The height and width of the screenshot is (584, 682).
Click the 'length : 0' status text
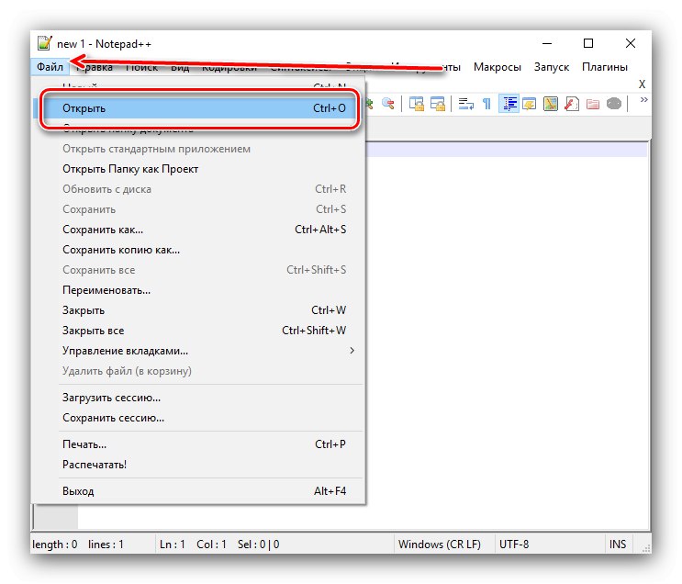point(55,545)
